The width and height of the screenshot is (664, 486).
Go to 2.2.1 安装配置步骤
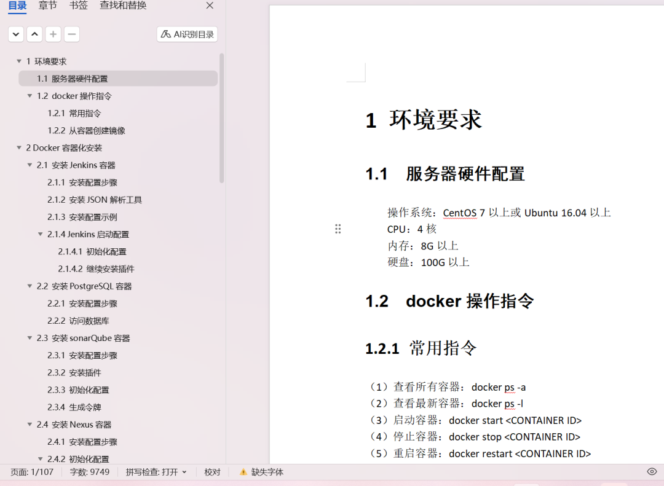(x=82, y=304)
